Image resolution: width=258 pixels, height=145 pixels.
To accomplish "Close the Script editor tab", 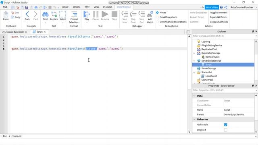I will [45, 32].
